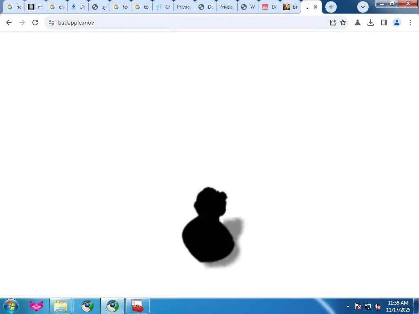Open the red toolbox taskbar app

pos(137,306)
